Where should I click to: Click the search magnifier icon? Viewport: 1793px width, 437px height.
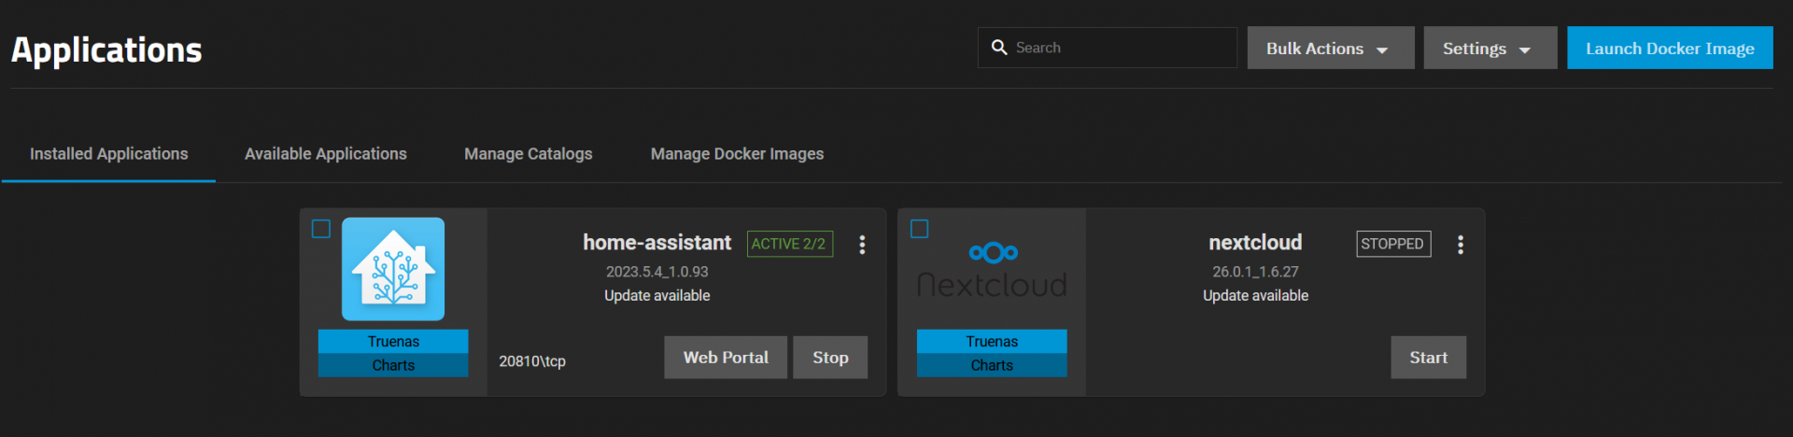point(999,48)
